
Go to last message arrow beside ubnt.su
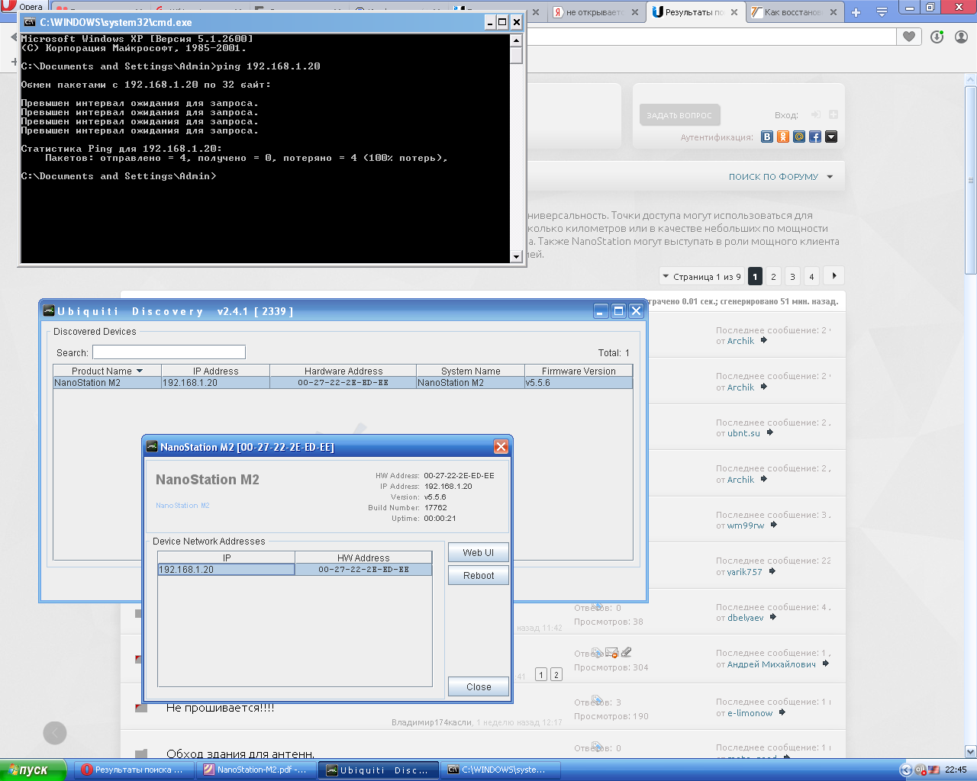(x=770, y=432)
